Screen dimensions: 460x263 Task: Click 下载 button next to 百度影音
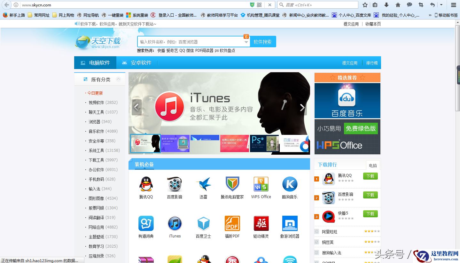[370, 195]
